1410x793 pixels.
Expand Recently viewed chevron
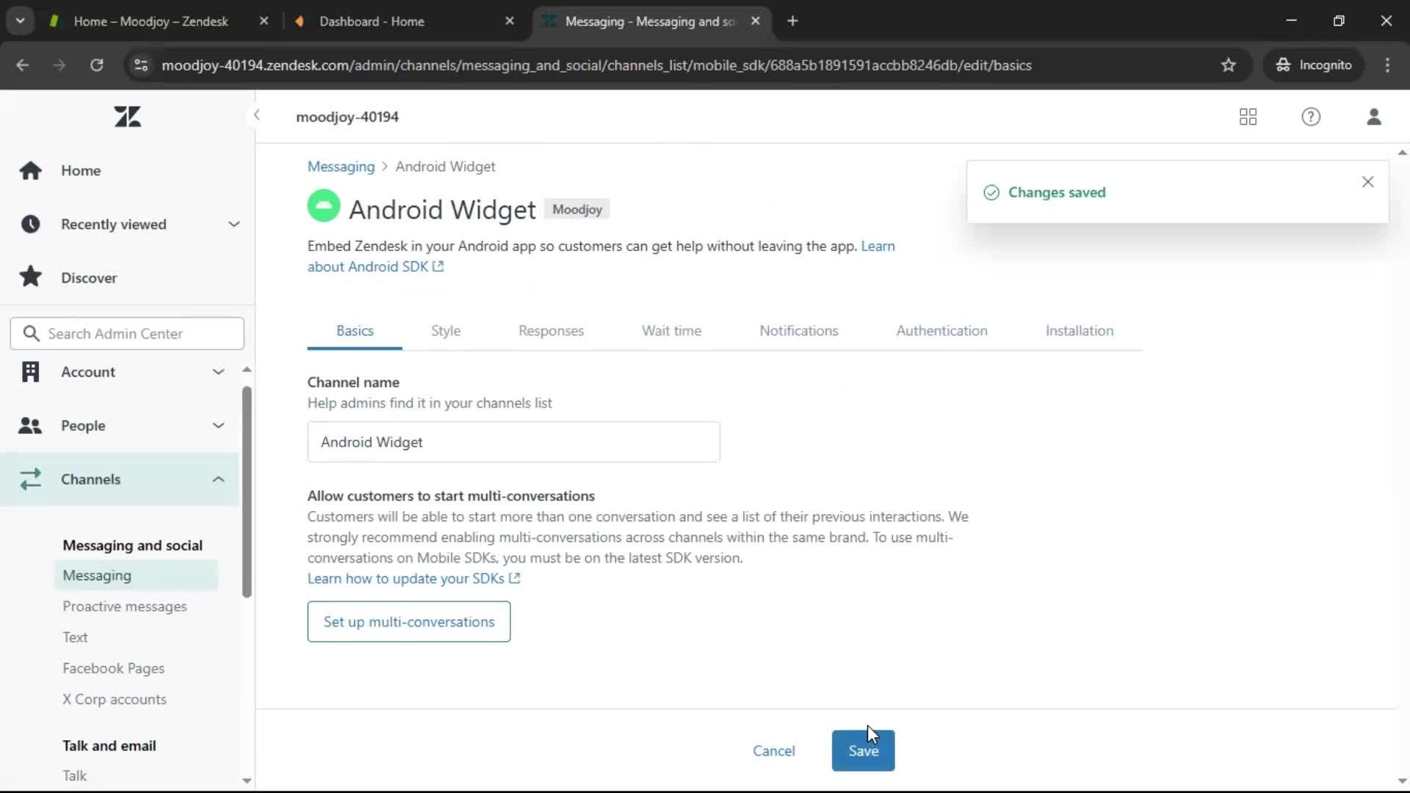[234, 224]
